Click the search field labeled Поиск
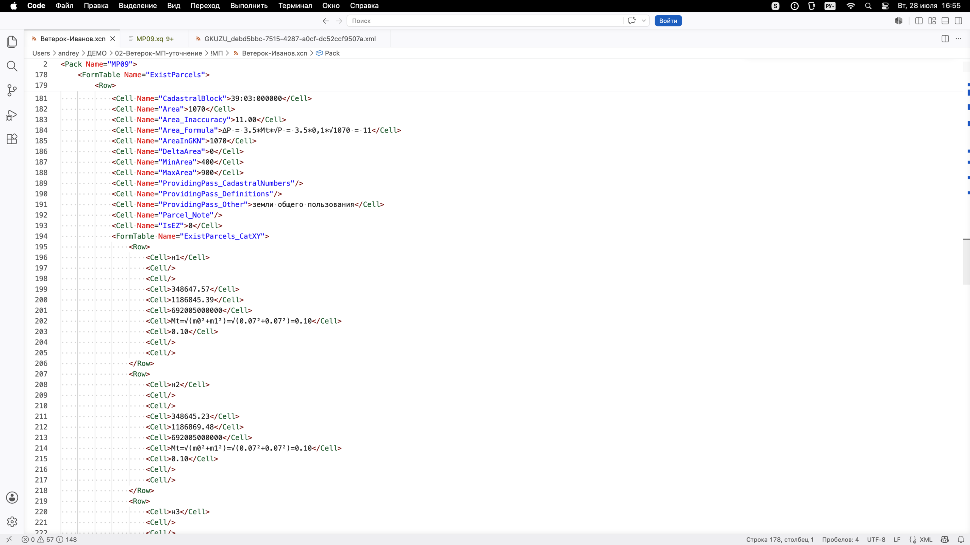The image size is (970, 545). (485, 21)
